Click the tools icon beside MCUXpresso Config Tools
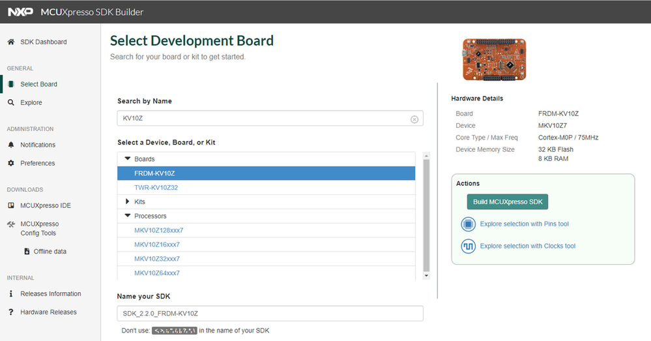The width and height of the screenshot is (651, 341). click(11, 224)
